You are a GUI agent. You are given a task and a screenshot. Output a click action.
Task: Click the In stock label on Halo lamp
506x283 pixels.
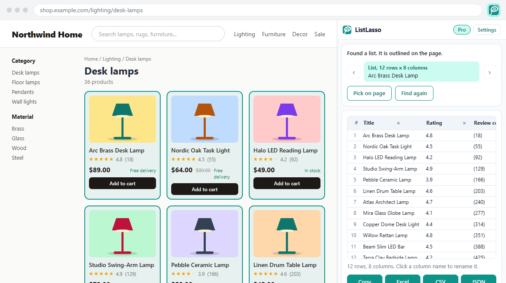312,171
